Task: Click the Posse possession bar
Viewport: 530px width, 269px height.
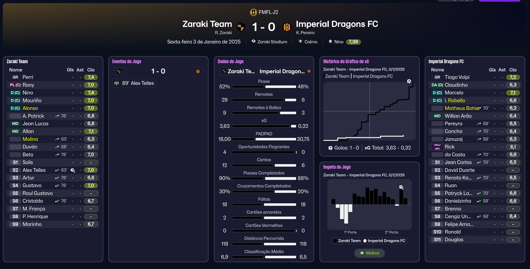Action: click(264, 87)
